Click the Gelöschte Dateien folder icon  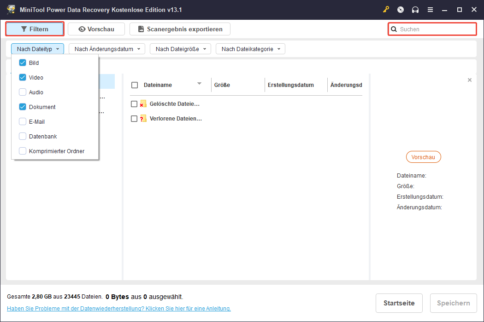coord(143,104)
